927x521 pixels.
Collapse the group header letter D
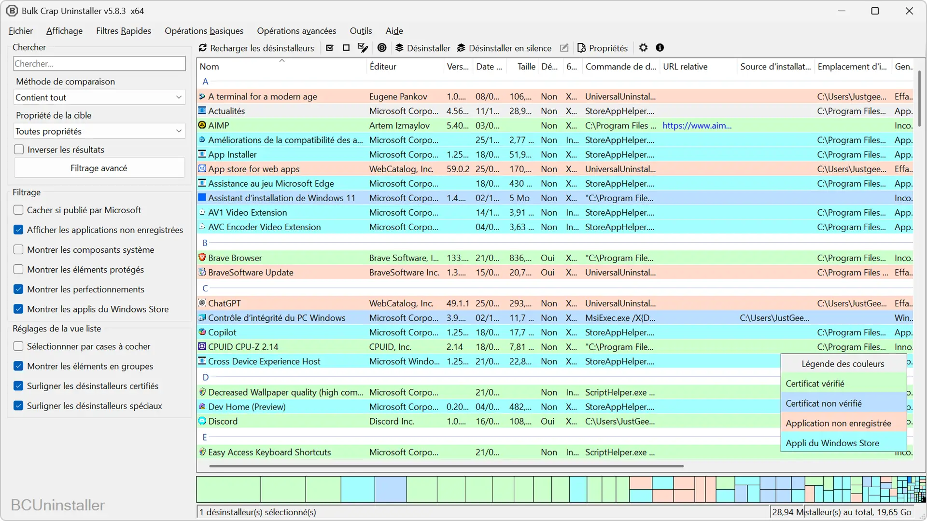click(206, 377)
